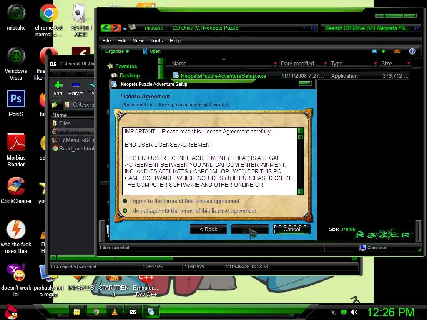The width and height of the screenshot is (427, 320).
Task: Click the license scrollbar thumb
Action: 300,137
